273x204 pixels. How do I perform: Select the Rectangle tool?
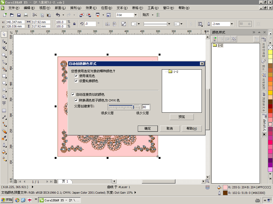(4, 76)
